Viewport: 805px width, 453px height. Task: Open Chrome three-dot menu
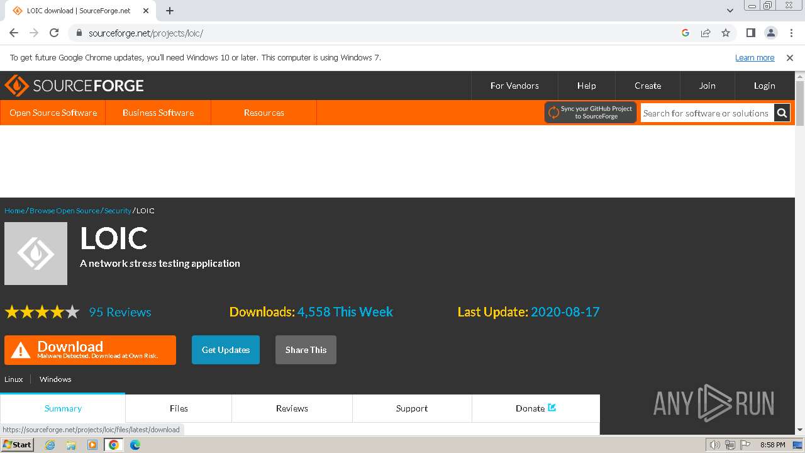click(791, 33)
